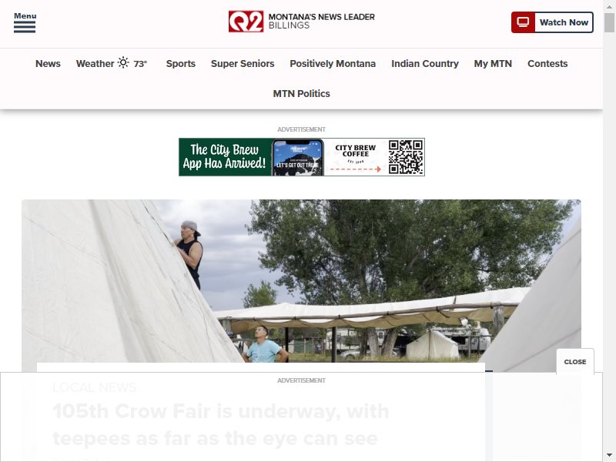Visit the Contests page

point(547,64)
